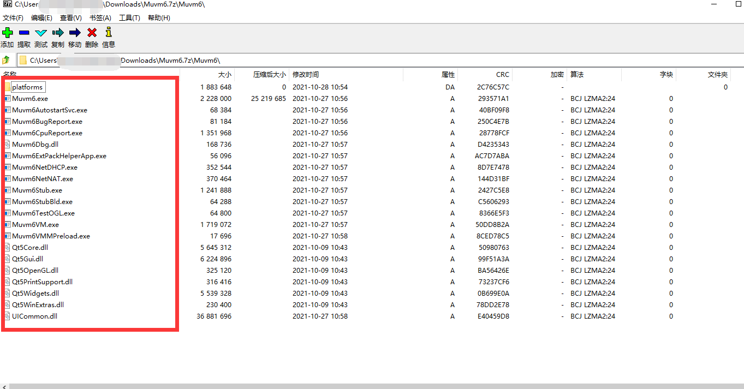This screenshot has width=744, height=389.
Task: Click the 5 645 312 size value
Action: tap(216, 248)
